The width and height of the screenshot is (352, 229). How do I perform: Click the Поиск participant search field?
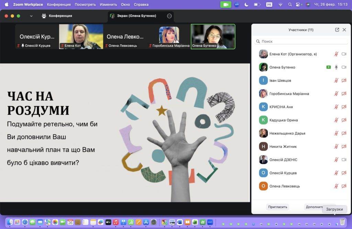tap(301, 41)
